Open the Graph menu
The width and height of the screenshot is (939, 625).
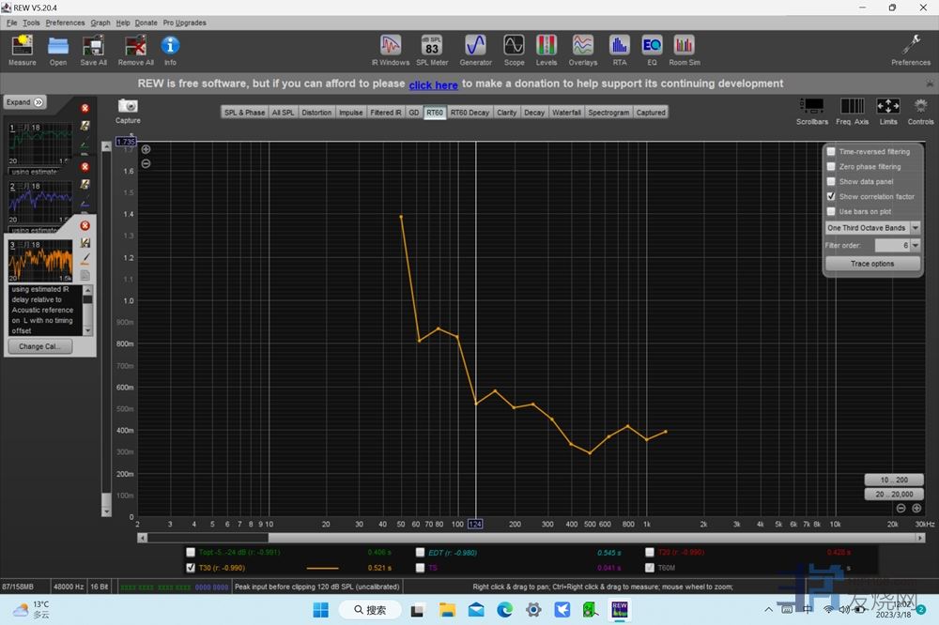click(x=100, y=23)
